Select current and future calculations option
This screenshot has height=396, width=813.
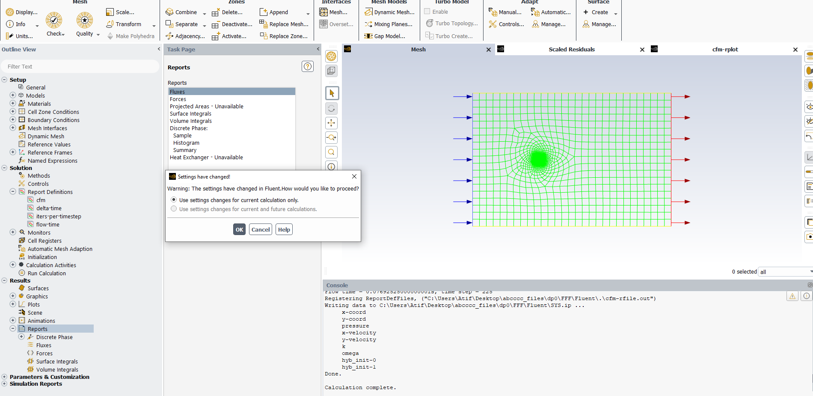pyautogui.click(x=174, y=209)
